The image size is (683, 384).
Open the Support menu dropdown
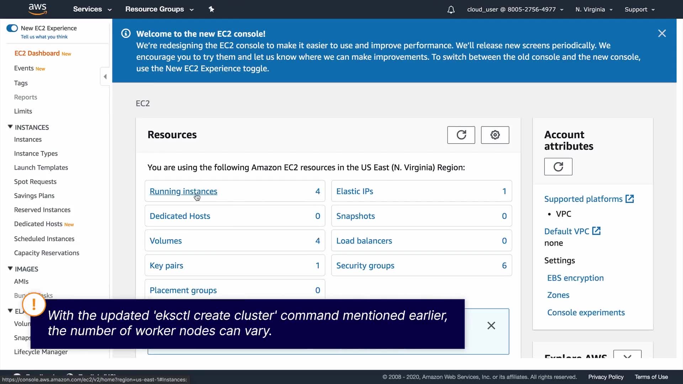pos(639,10)
